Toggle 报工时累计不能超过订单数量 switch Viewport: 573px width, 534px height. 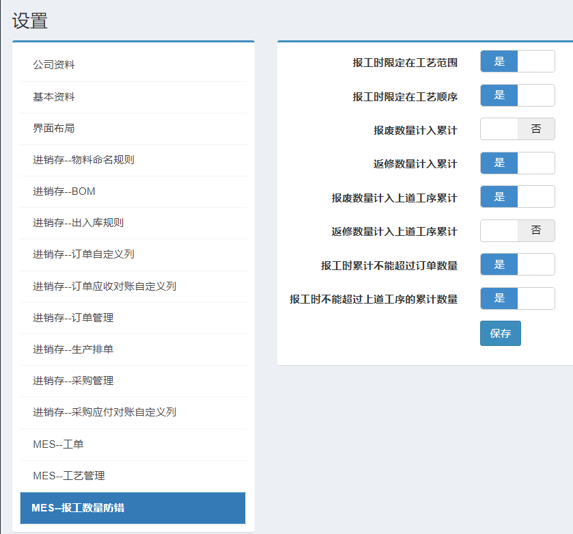click(x=517, y=265)
